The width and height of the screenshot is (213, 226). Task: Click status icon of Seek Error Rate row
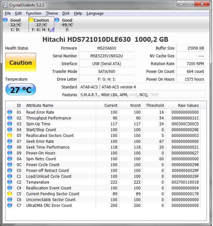tap(10, 141)
